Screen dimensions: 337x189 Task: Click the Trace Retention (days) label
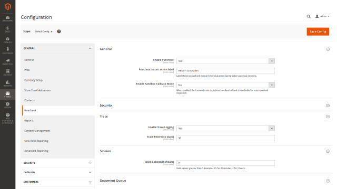pos(160,136)
